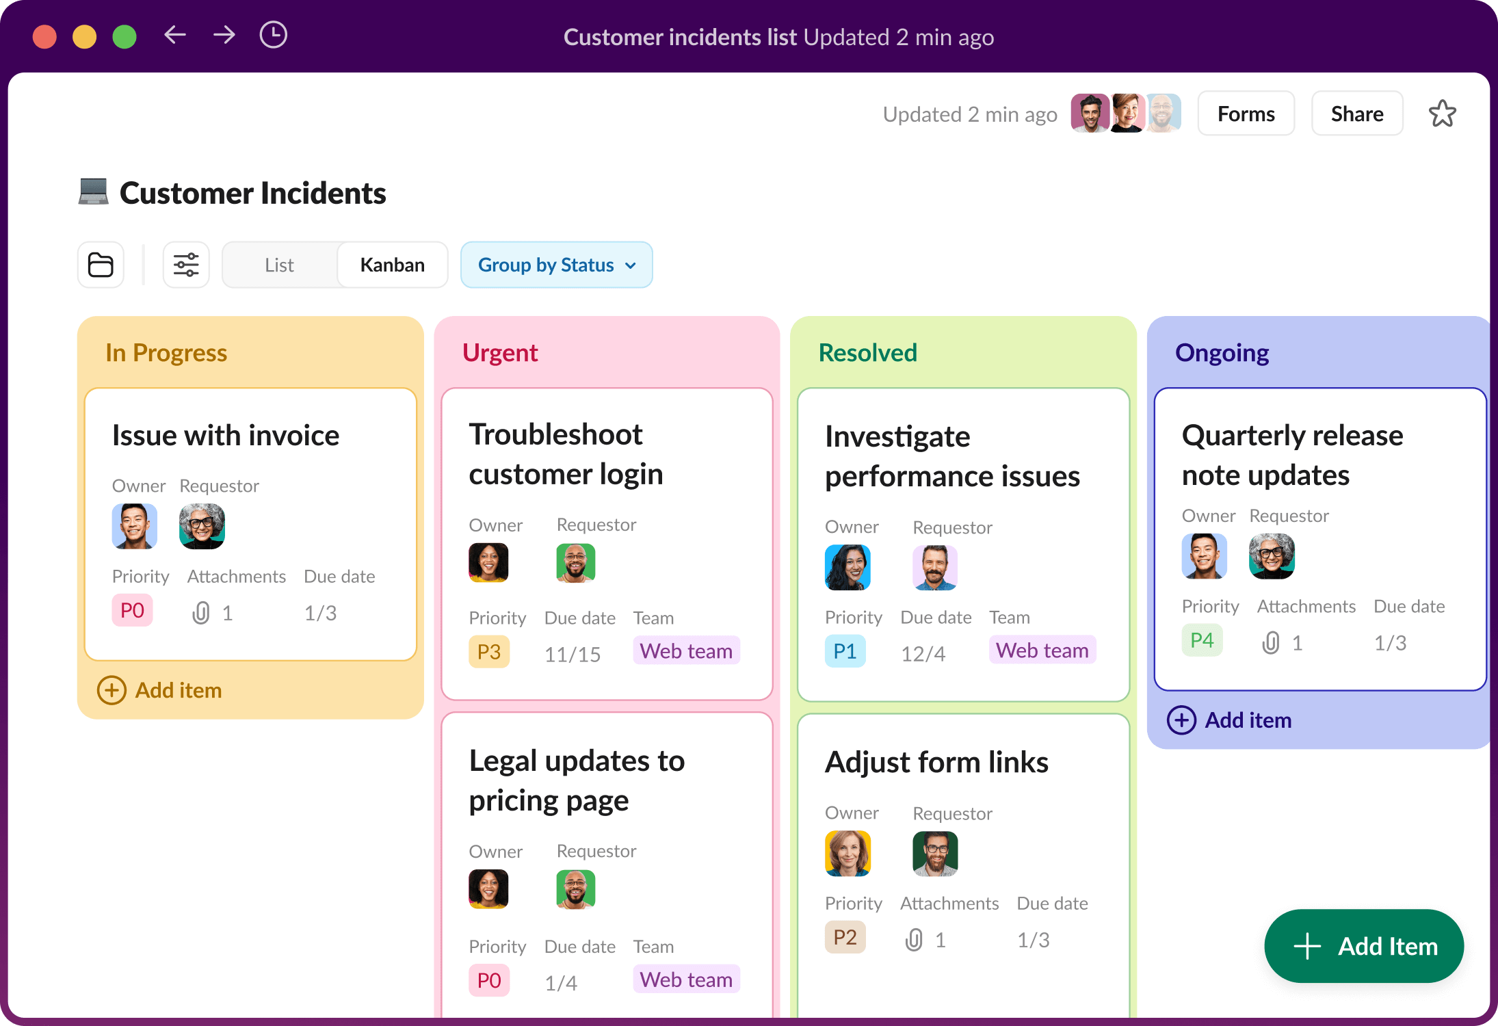The width and height of the screenshot is (1498, 1026).
Task: Open the folder browser icon
Action: tap(100, 265)
